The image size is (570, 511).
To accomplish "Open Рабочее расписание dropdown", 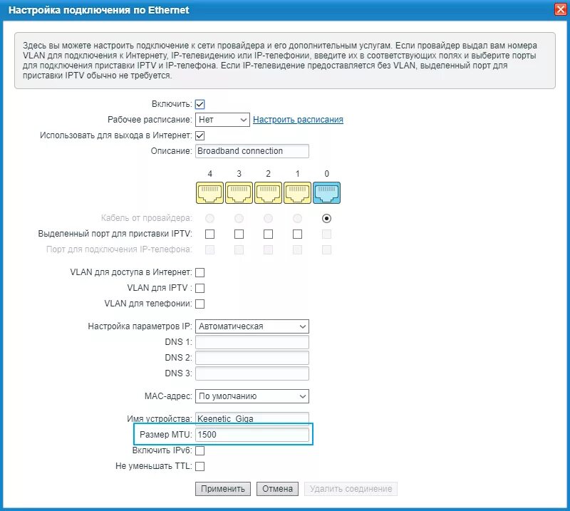I will click(x=222, y=120).
